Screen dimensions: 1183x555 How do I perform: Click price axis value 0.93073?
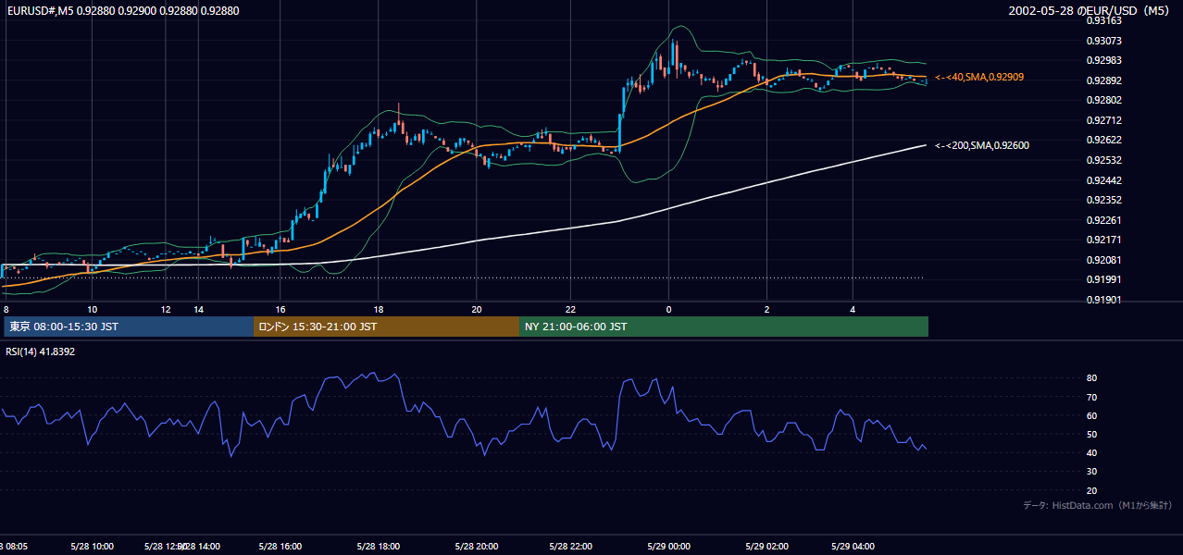1103,41
